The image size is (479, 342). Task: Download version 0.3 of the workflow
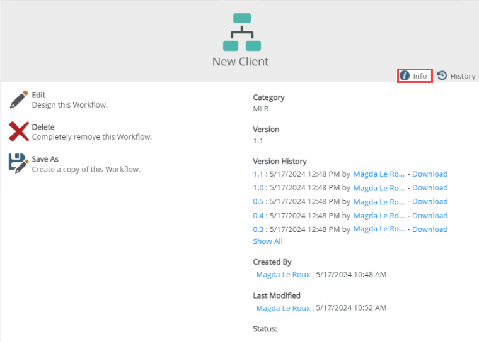point(430,229)
